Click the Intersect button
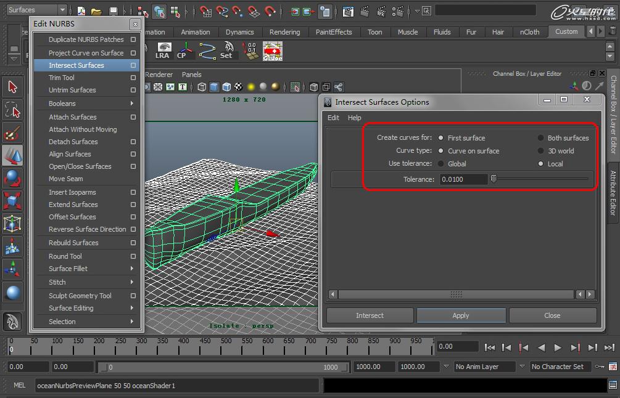Image resolution: width=620 pixels, height=398 pixels. tap(370, 315)
